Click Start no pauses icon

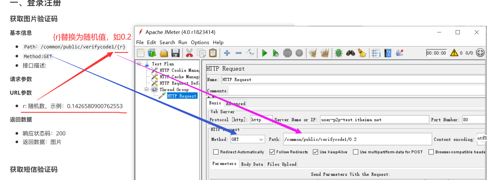pyautogui.click(x=276, y=53)
